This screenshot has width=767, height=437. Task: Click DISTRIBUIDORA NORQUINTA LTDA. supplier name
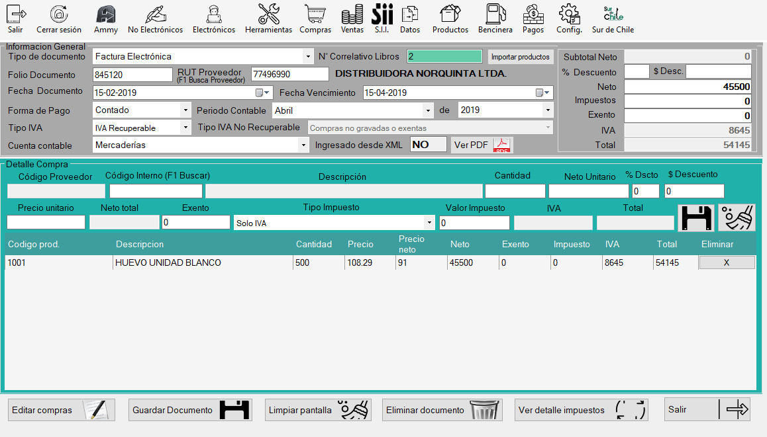[x=421, y=74]
